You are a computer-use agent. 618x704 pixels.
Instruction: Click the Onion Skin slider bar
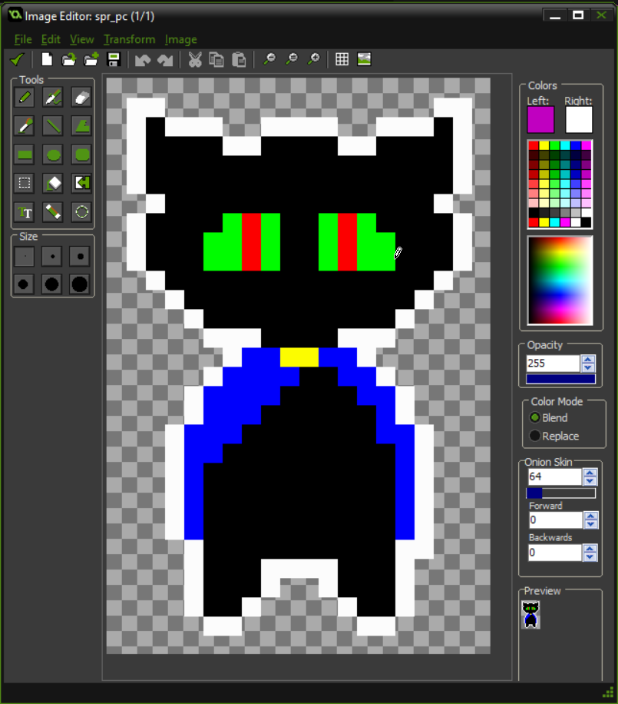click(x=560, y=493)
